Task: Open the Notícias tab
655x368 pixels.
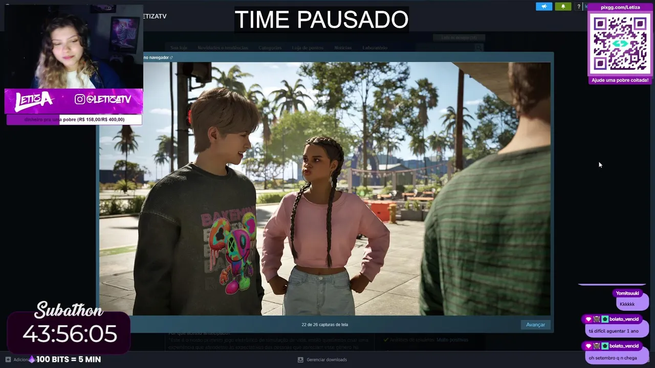Action: (343, 48)
